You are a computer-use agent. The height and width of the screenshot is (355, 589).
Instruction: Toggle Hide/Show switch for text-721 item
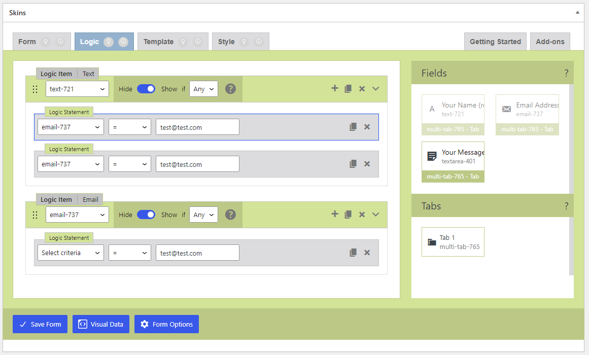click(x=146, y=89)
